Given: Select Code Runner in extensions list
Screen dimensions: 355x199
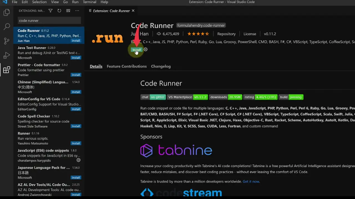Looking at the screenshot, I should pos(49,35).
